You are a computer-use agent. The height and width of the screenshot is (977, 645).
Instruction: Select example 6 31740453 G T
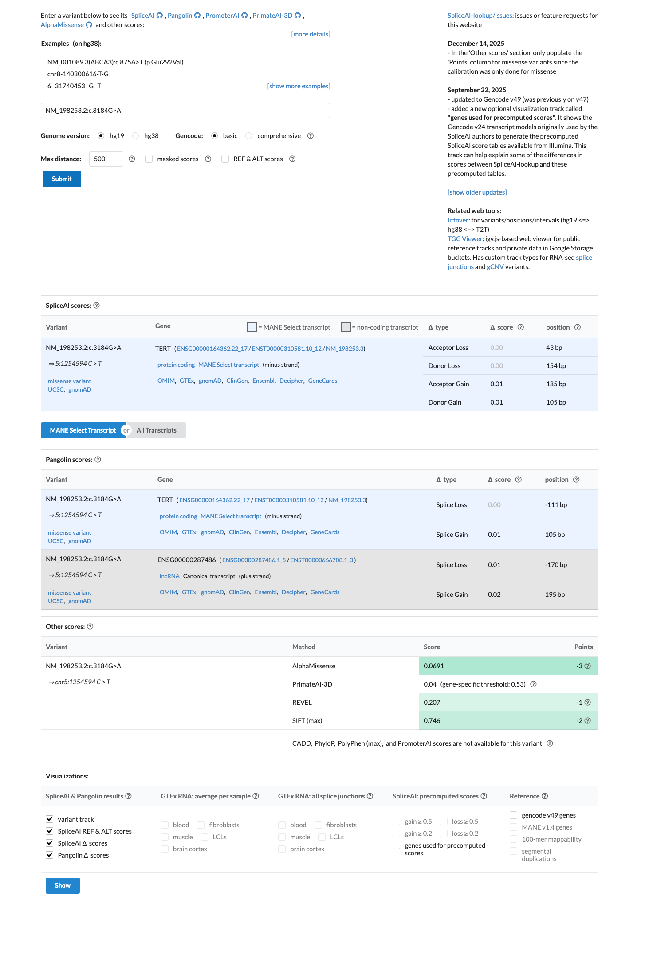click(x=75, y=86)
